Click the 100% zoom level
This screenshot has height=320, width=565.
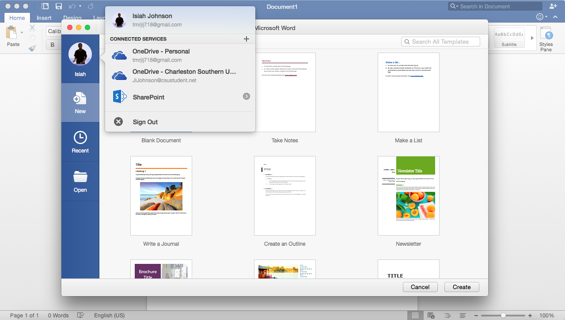point(547,315)
